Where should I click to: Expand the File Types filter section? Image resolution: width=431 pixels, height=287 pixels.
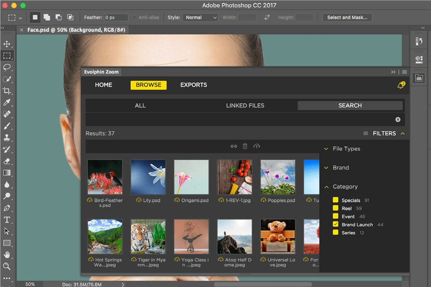click(x=326, y=149)
